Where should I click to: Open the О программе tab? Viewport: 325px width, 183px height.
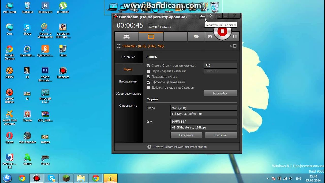(128, 106)
